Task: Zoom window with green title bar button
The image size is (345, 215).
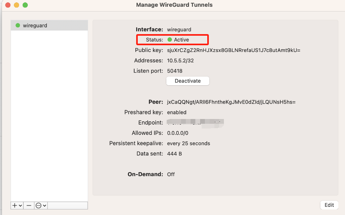Action: (x=25, y=5)
